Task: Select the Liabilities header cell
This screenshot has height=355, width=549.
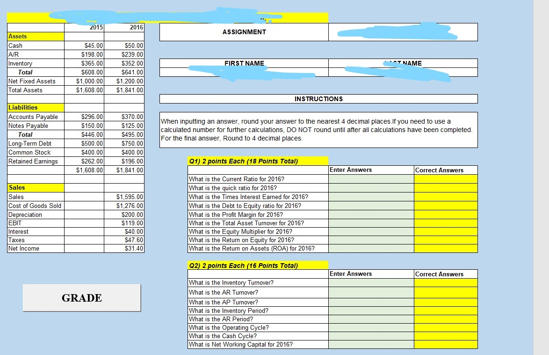Action: tap(35, 107)
